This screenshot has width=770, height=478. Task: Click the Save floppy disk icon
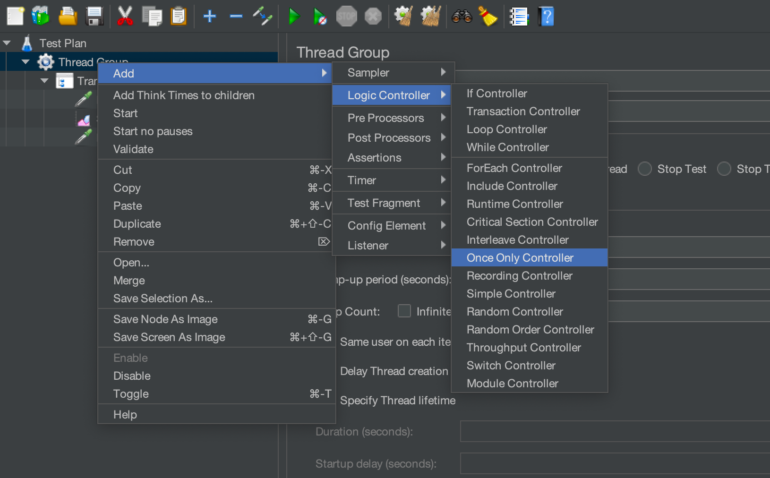(x=94, y=17)
